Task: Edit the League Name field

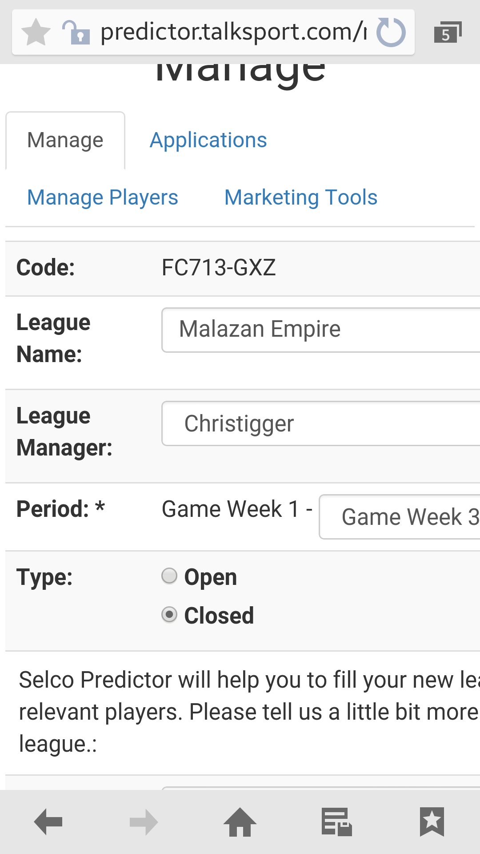Action: (x=321, y=330)
